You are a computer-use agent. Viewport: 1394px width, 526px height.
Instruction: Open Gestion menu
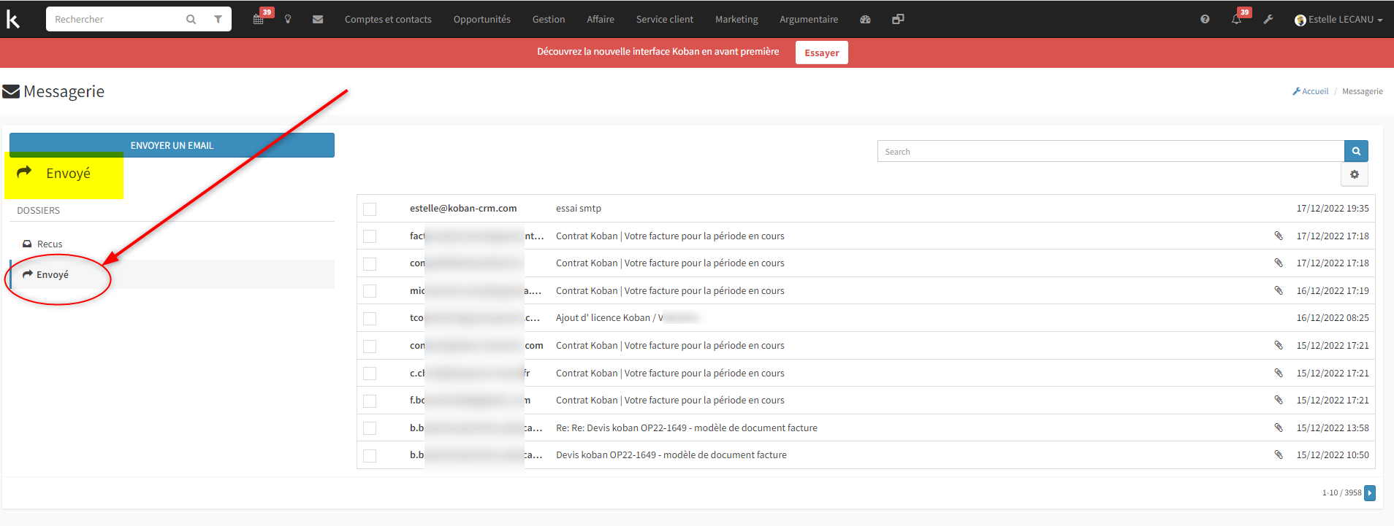(549, 20)
